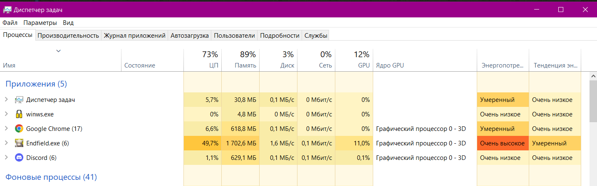Click the Endfield.exe game icon
This screenshot has height=186, width=597.
(x=19, y=143)
